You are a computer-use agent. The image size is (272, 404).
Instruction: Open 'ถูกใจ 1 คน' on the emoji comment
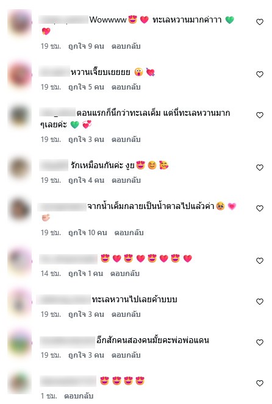click(x=85, y=274)
